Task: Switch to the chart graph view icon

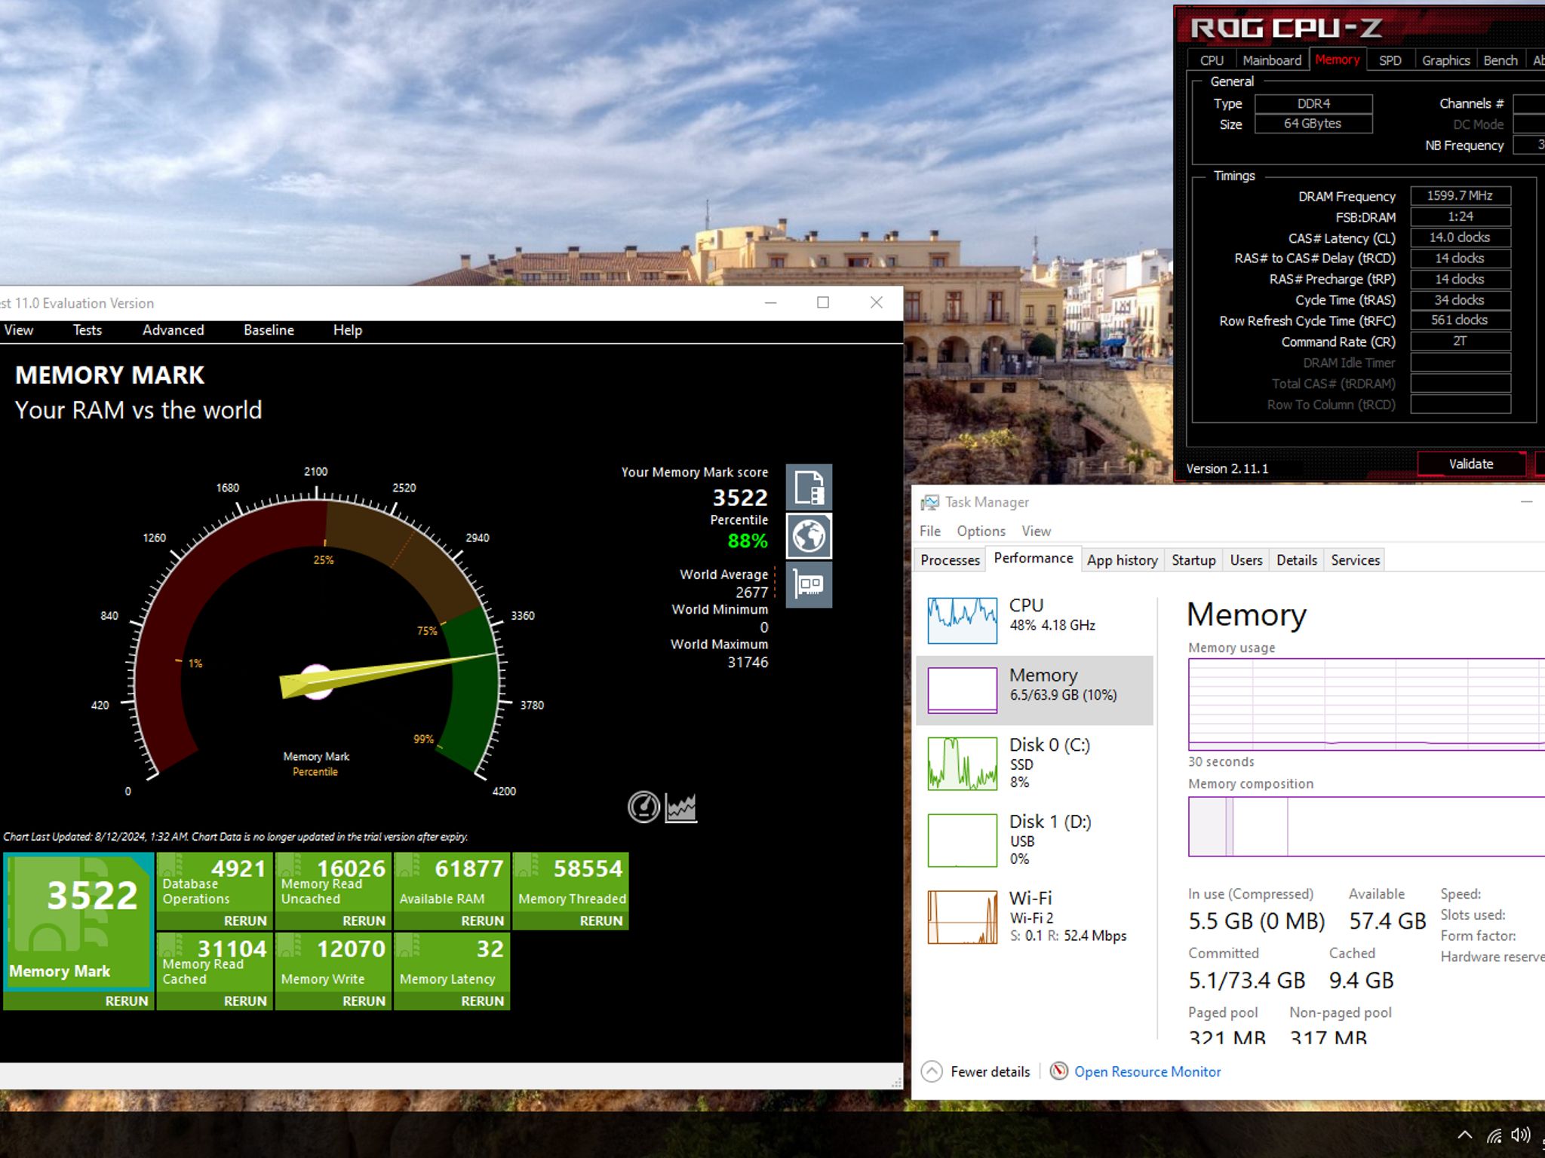Action: (x=680, y=807)
